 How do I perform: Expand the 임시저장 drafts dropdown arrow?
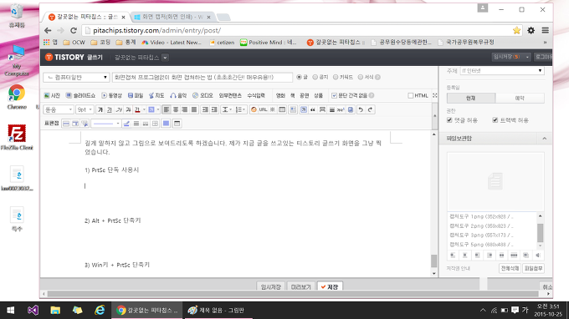point(527,58)
